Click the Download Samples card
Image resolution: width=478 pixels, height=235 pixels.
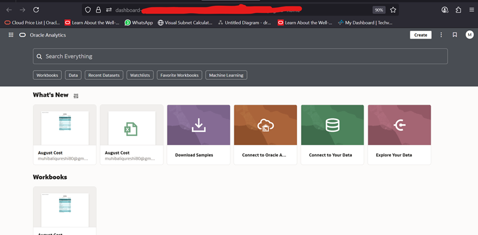click(198, 135)
